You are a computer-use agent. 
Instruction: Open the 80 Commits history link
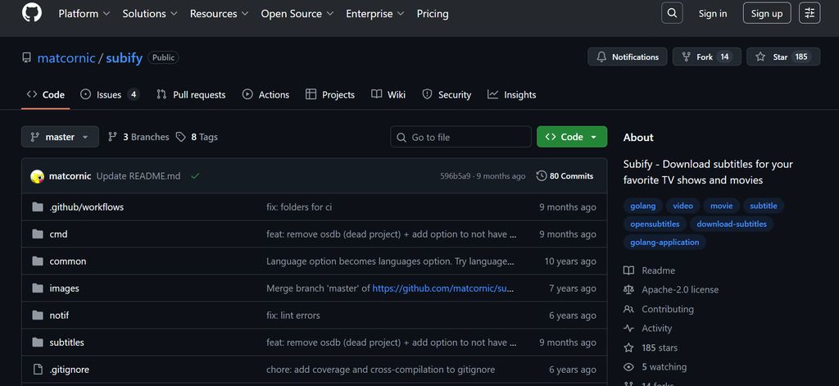[565, 176]
